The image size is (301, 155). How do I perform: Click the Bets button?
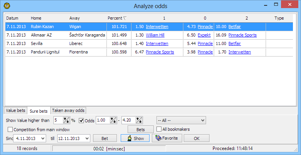[x=140, y=129]
